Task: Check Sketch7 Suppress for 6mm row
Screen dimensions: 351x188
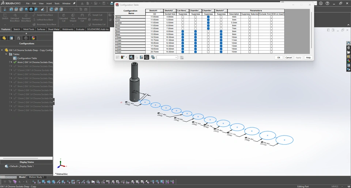Action: click(221, 26)
